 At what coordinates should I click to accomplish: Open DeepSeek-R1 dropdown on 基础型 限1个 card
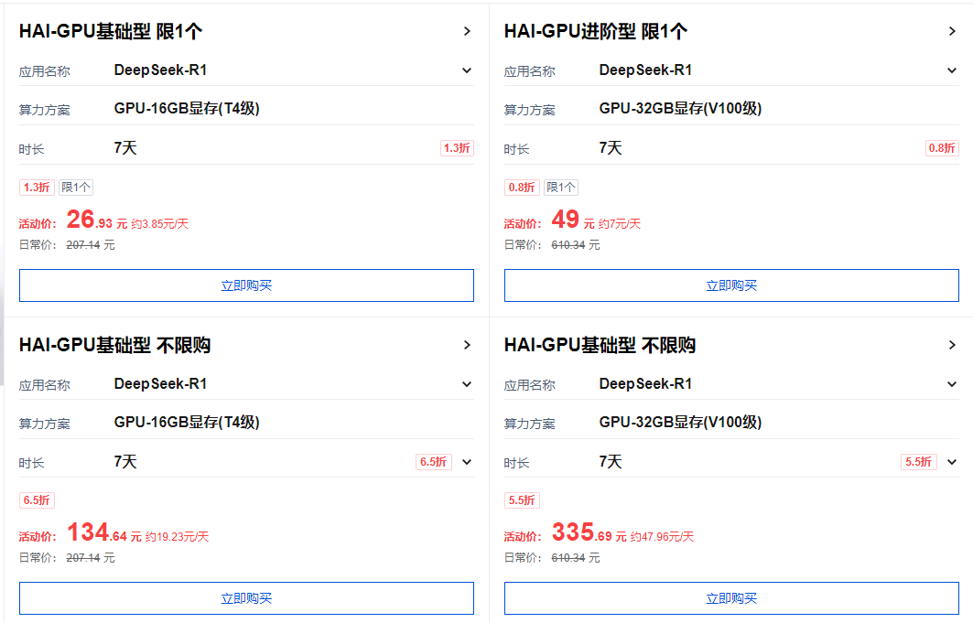click(x=467, y=70)
